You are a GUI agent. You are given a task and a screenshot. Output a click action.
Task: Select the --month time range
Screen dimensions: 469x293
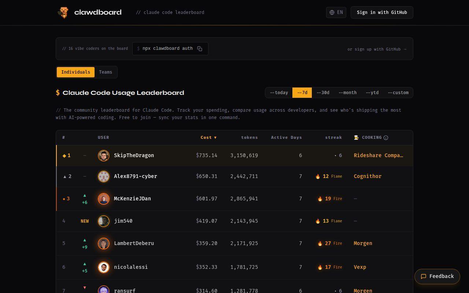click(347, 93)
